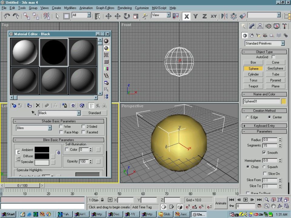
Task: Select the Squash hemisphere radio
Action: (264, 167)
